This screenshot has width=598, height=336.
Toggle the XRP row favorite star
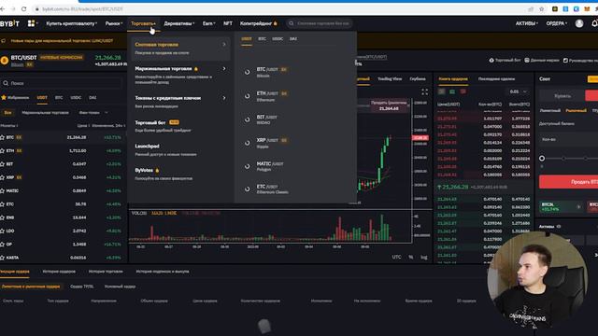pyautogui.click(x=2, y=177)
